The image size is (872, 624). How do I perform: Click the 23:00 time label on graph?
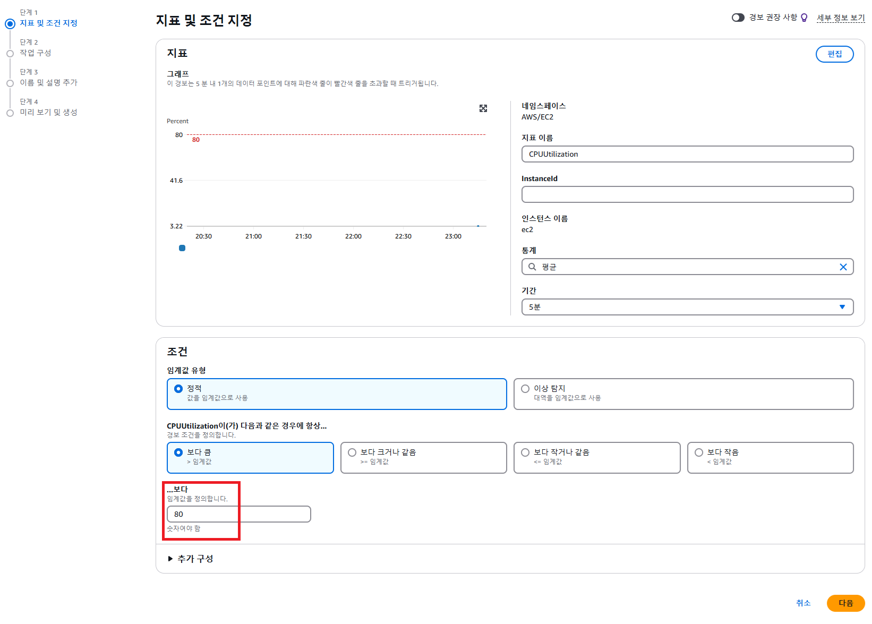click(x=453, y=236)
